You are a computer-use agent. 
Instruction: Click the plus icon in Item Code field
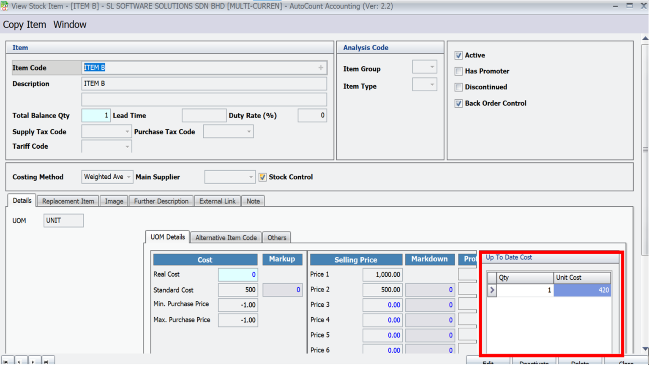tap(321, 68)
